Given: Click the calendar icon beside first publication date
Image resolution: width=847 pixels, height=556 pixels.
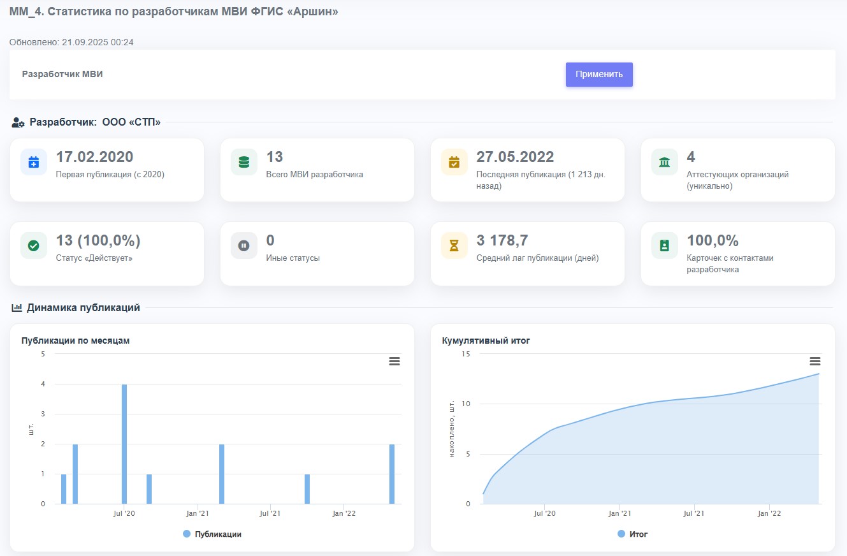Looking at the screenshot, I should [x=34, y=163].
